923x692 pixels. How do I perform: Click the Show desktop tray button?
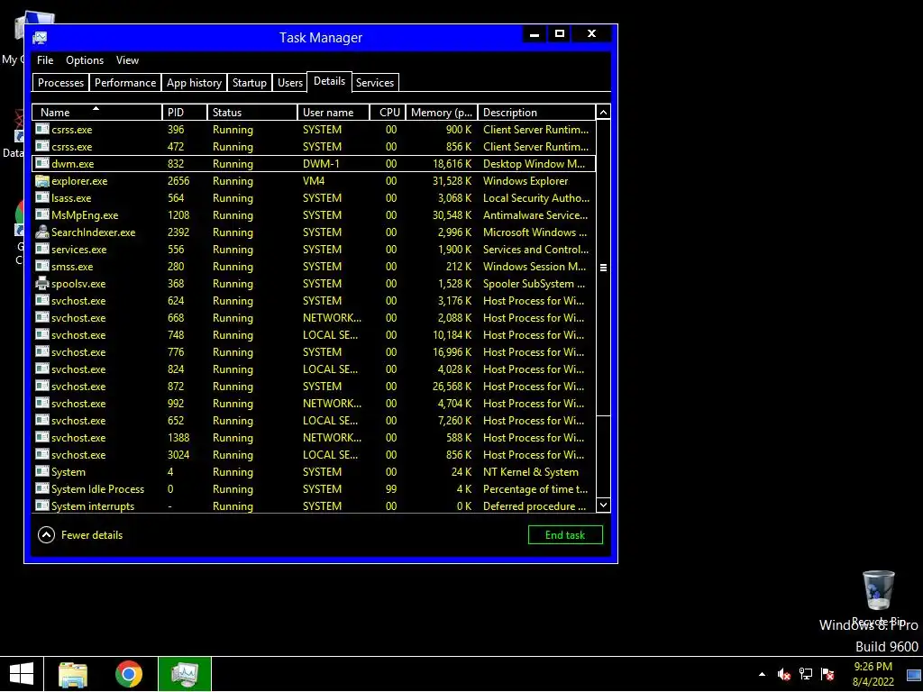click(x=914, y=674)
